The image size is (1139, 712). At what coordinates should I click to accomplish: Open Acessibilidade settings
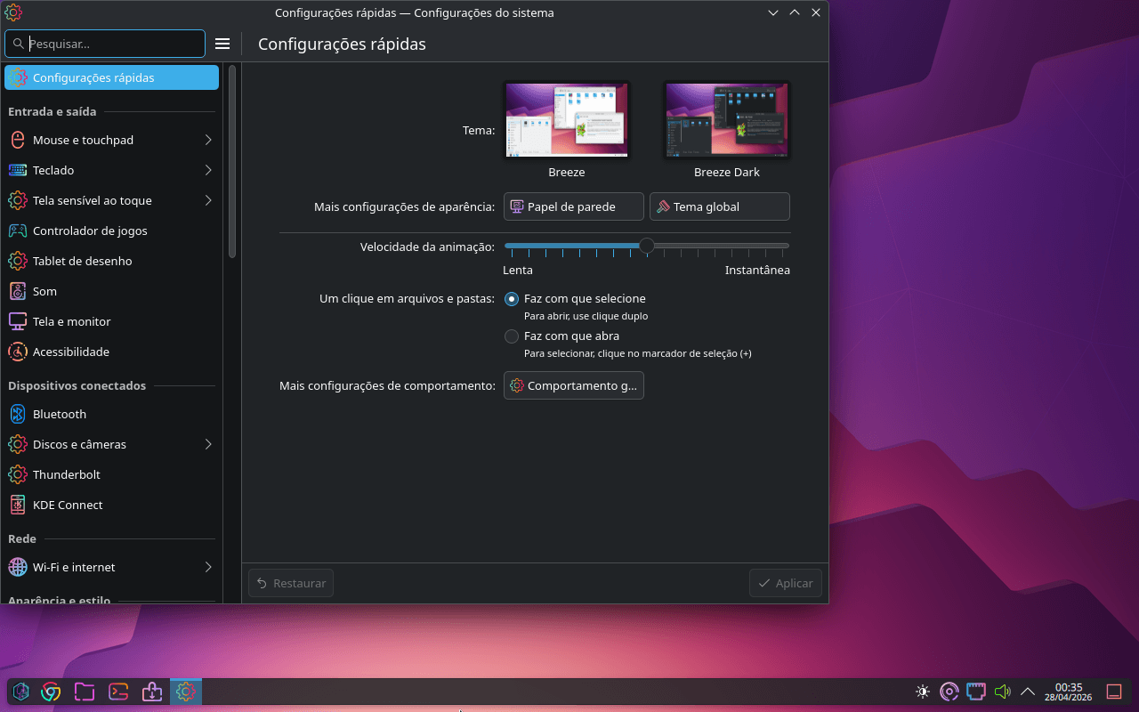click(x=72, y=352)
